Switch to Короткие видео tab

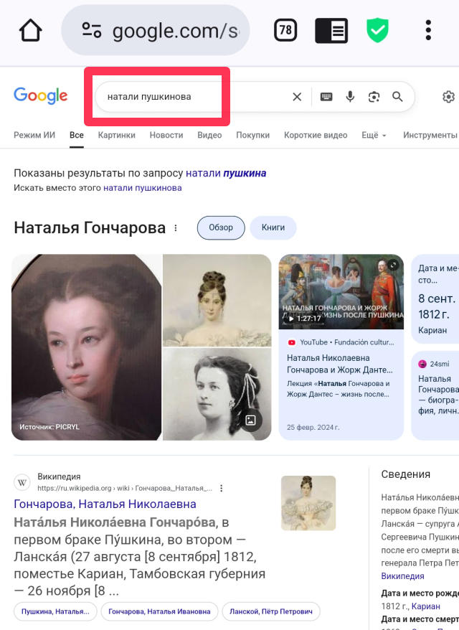click(x=316, y=135)
